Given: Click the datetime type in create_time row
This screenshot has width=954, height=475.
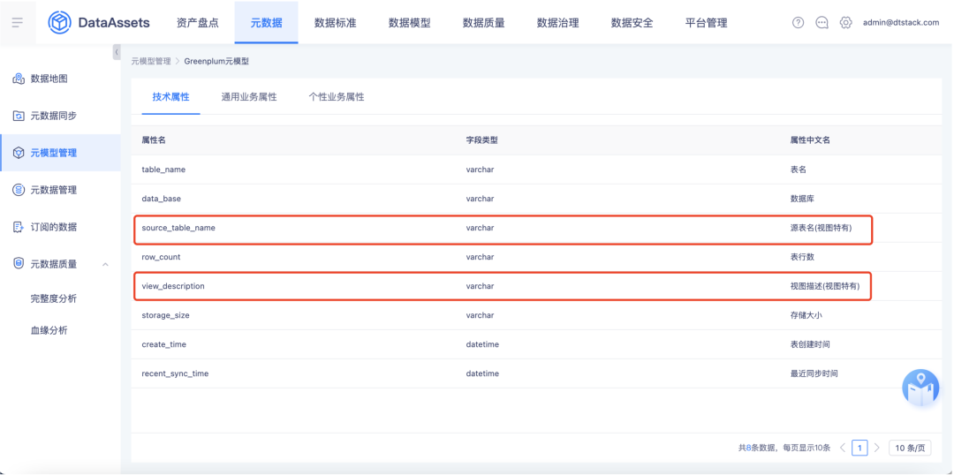Looking at the screenshot, I should [482, 344].
